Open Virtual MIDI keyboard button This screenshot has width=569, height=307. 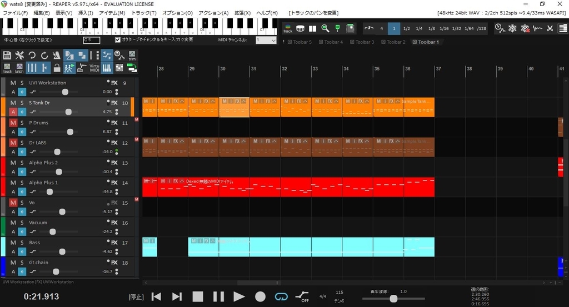[x=94, y=68]
